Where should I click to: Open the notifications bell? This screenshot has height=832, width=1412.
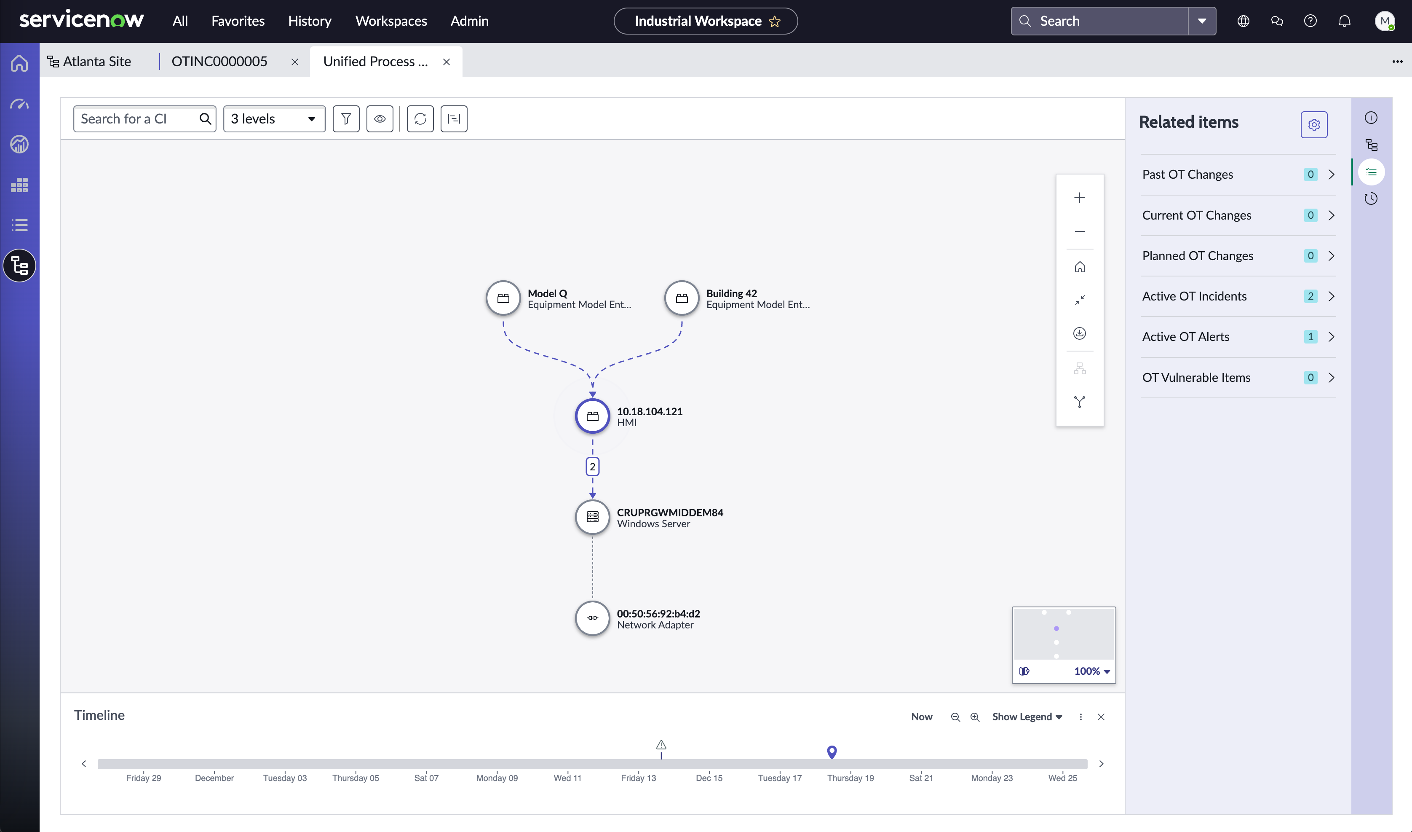1344,21
